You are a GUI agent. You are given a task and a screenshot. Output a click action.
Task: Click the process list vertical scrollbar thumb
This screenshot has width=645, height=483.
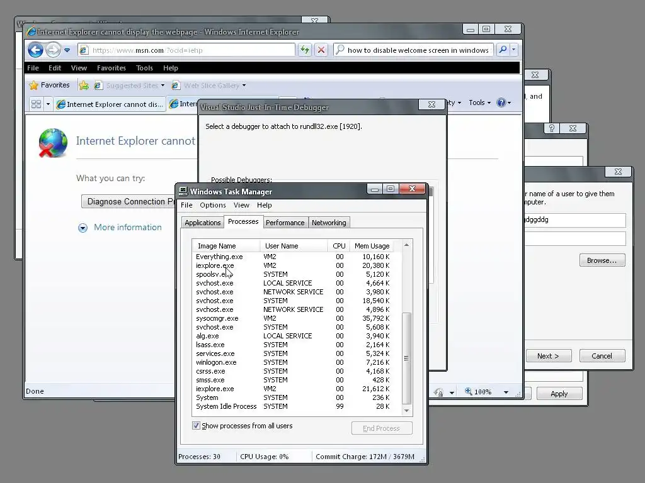(406, 358)
